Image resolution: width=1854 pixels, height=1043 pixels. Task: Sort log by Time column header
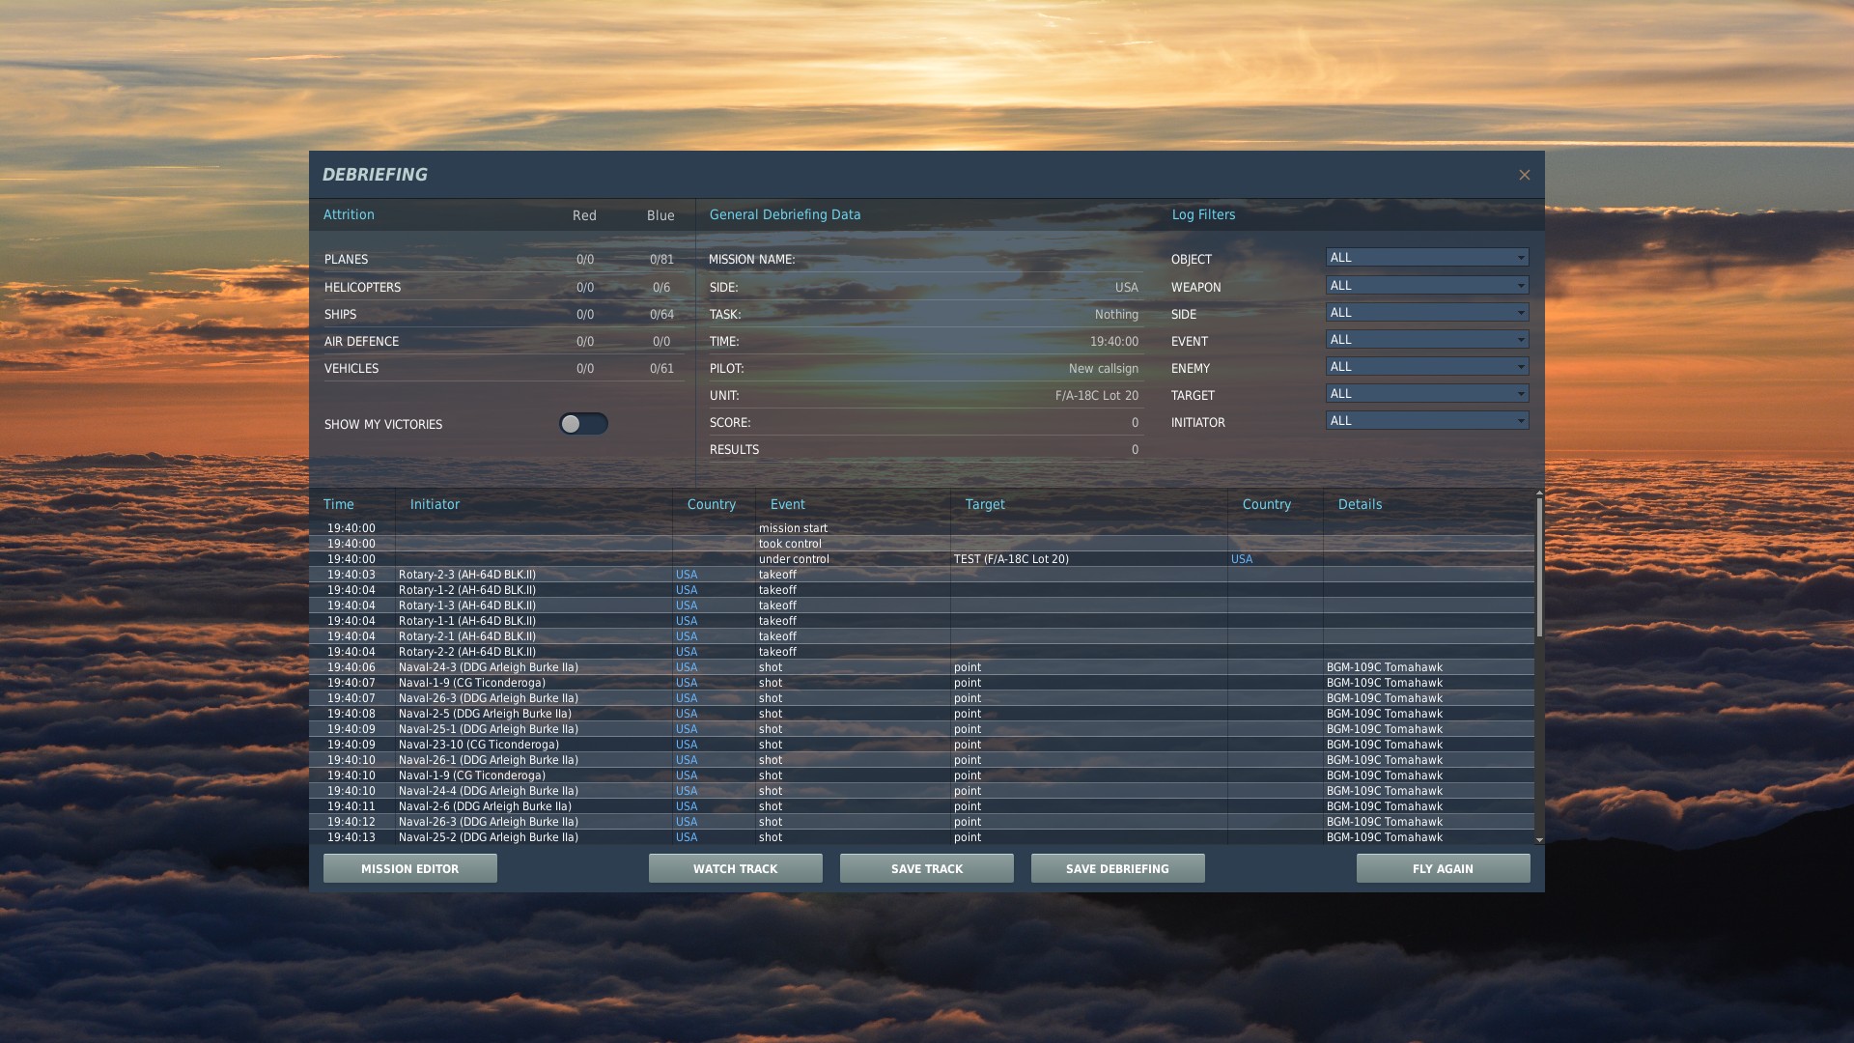pyautogui.click(x=338, y=504)
